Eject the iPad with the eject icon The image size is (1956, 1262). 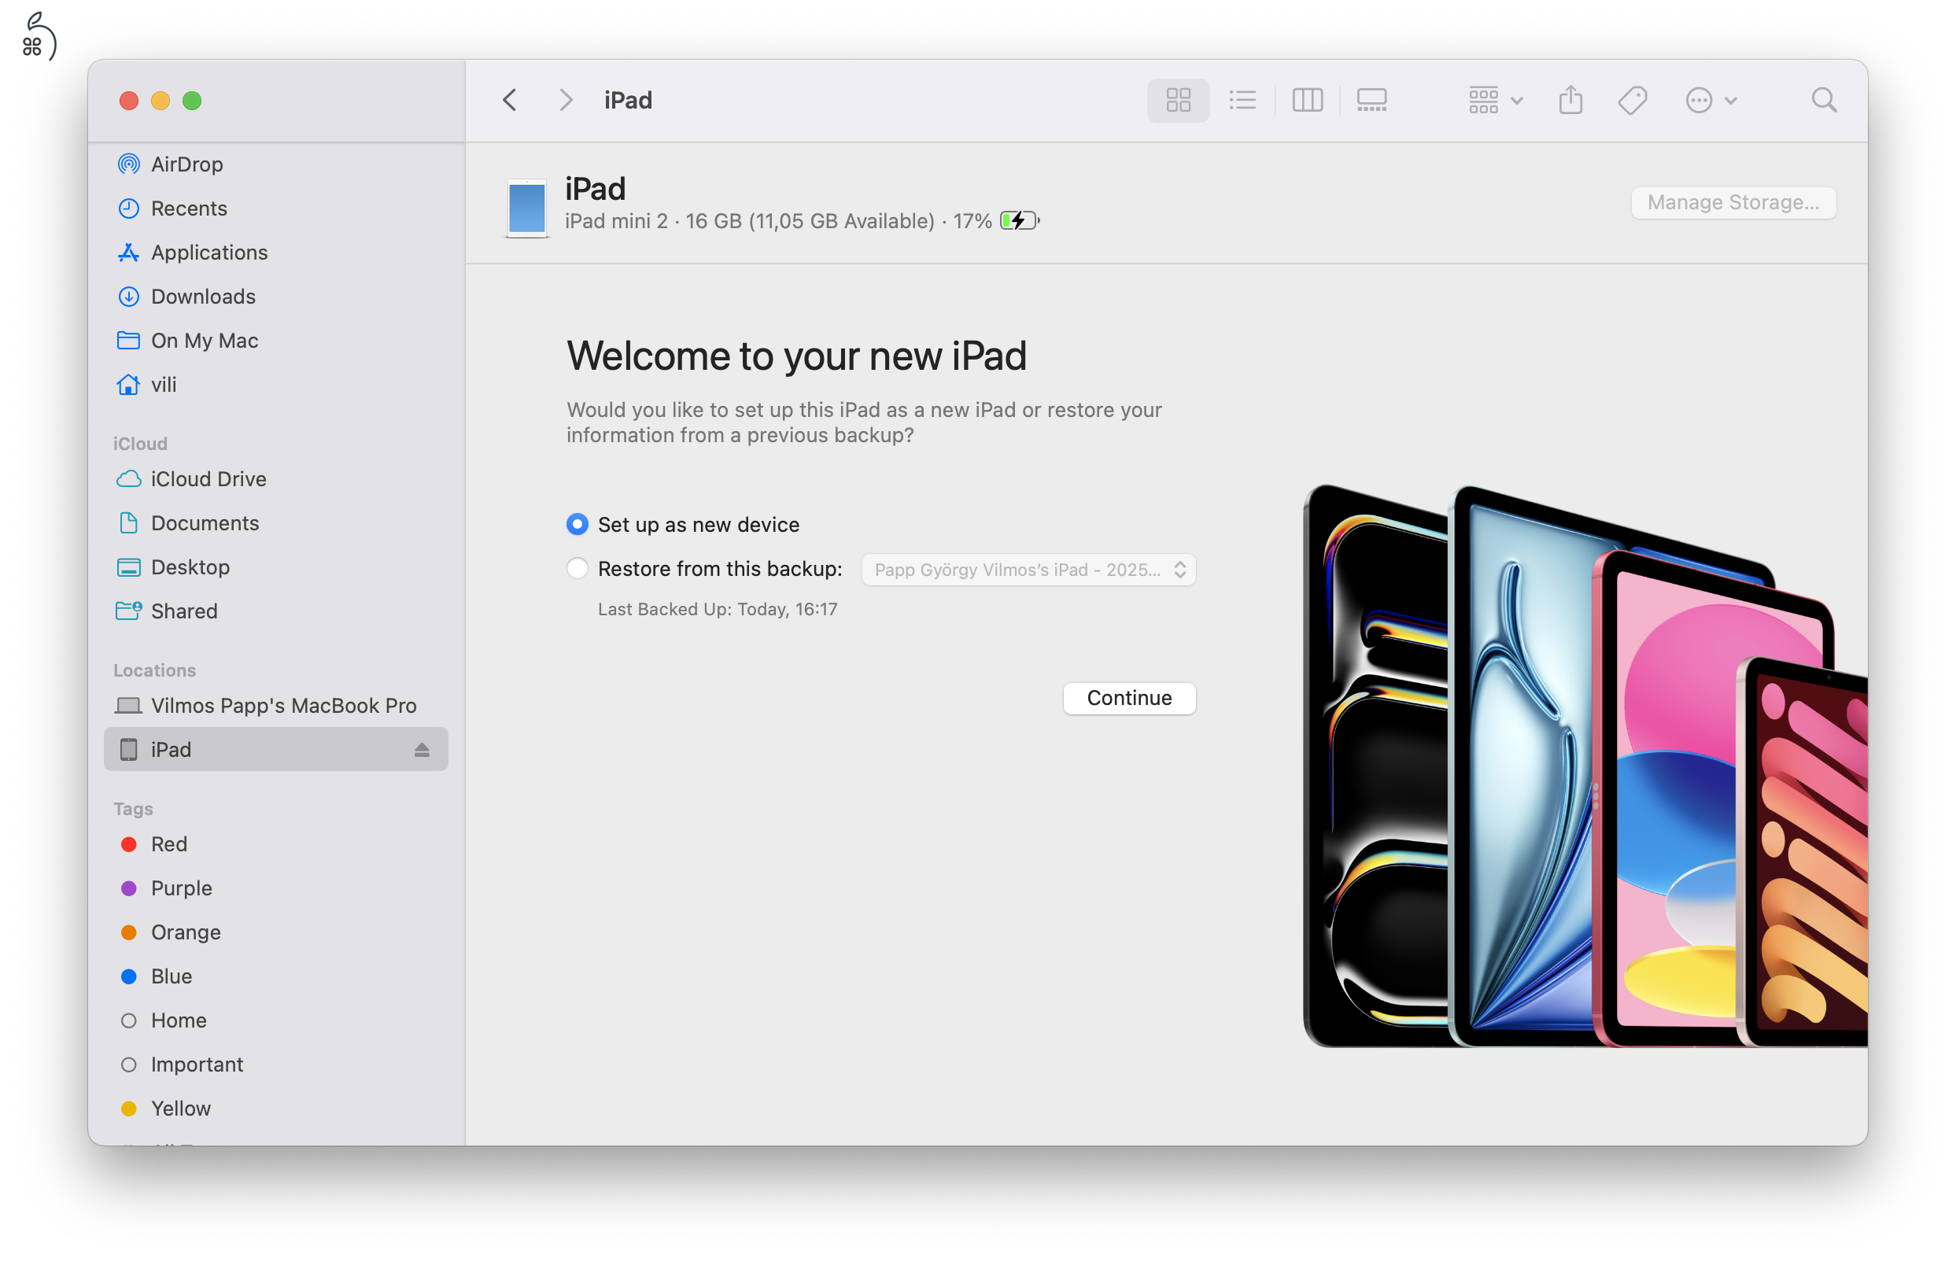click(x=422, y=750)
